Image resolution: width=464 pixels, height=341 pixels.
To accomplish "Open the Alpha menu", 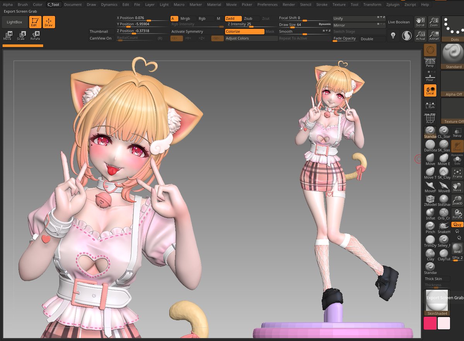I will point(8,5).
